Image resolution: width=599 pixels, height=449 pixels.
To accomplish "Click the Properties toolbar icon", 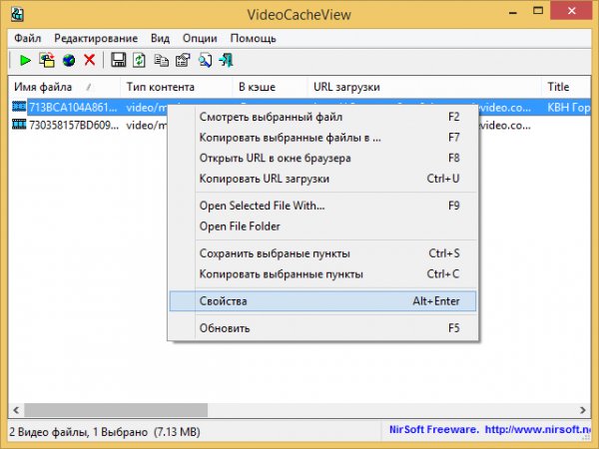I will [x=183, y=60].
